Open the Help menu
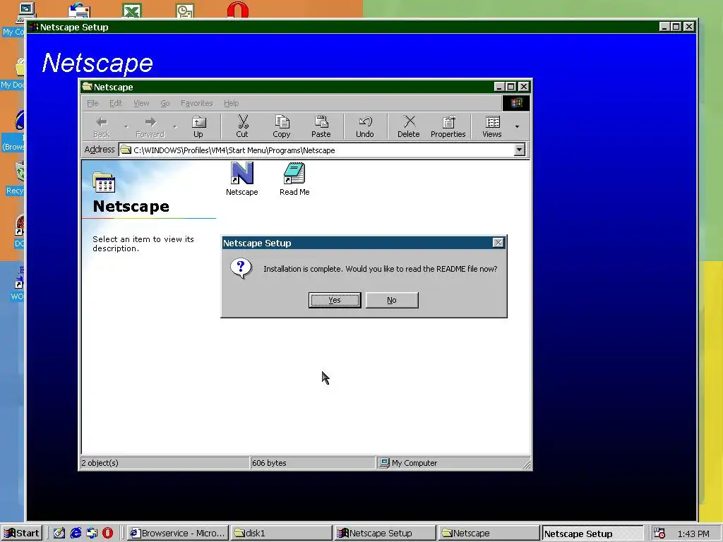723x542 pixels. [232, 103]
